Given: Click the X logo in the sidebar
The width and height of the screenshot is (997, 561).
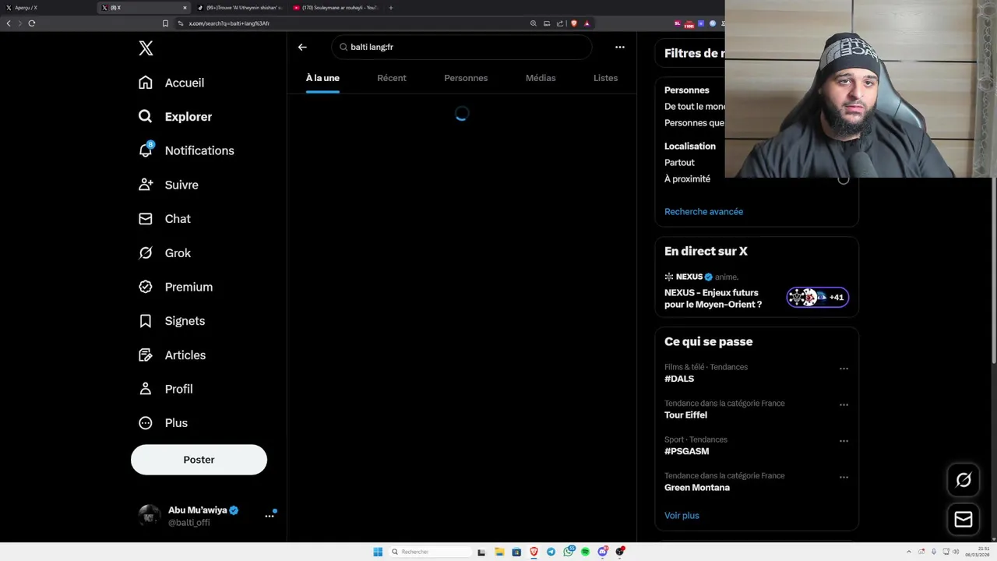Looking at the screenshot, I should tap(146, 48).
